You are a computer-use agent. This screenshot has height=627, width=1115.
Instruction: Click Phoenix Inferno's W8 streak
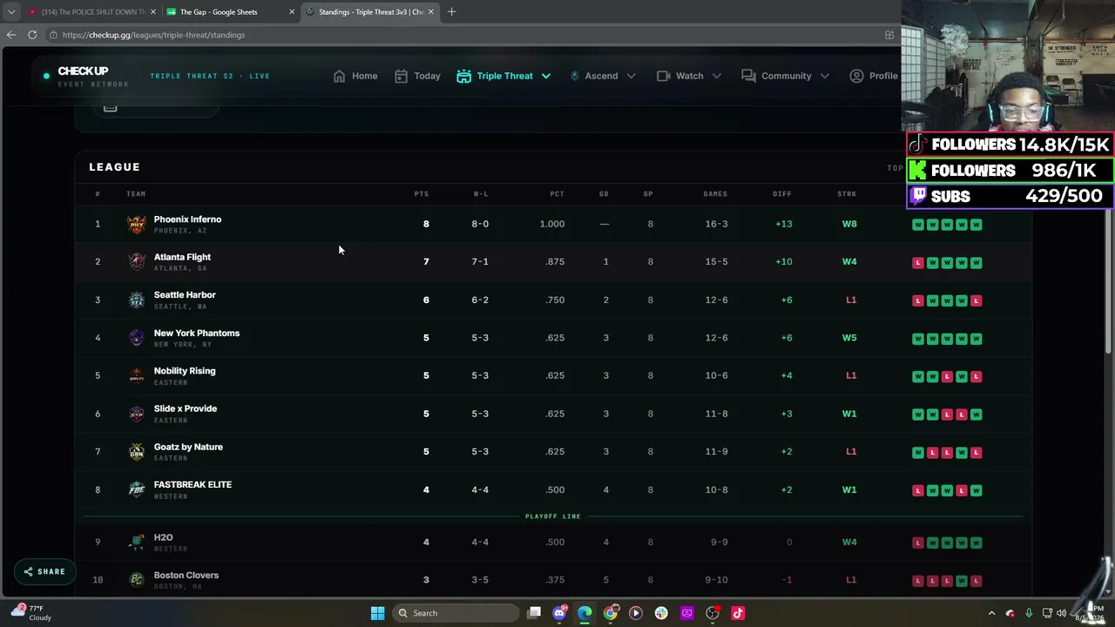[849, 224]
